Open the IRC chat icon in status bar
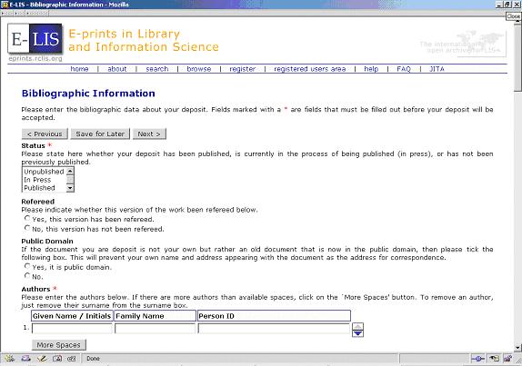The height and width of the screenshot is (366, 522). pos(72,359)
